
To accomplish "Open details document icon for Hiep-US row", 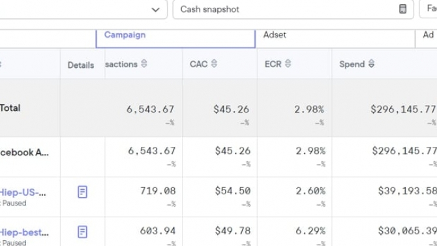I will point(82,192).
